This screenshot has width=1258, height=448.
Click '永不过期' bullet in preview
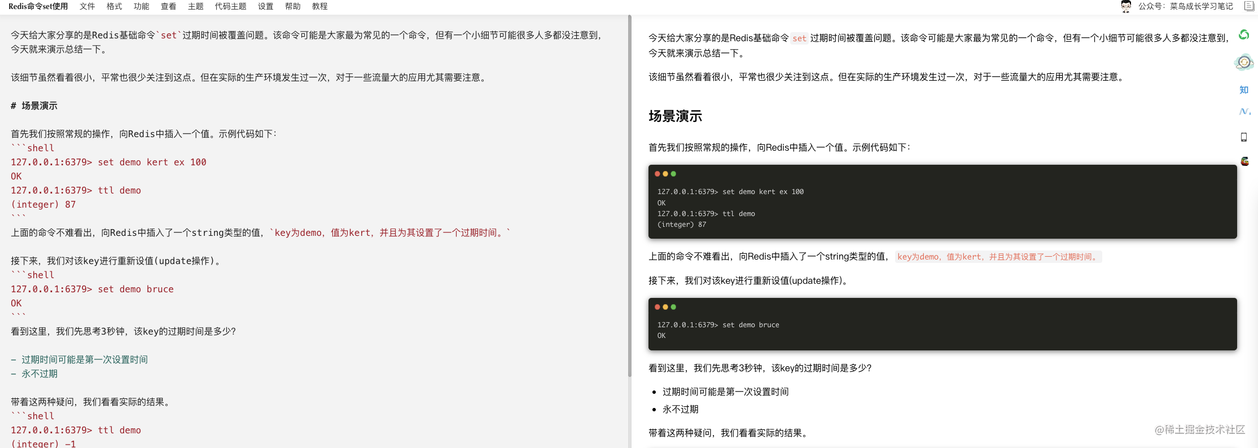(x=681, y=409)
